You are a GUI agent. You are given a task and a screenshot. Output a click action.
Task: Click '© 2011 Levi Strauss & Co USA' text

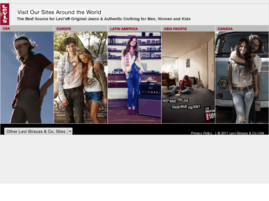241,133
